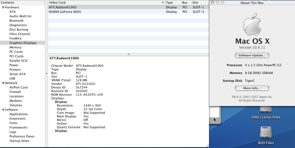Image resolution: width=295 pixels, height=148 pixels.
Task: Click the Video Card column sort arrow
Action: (x=163, y=3)
